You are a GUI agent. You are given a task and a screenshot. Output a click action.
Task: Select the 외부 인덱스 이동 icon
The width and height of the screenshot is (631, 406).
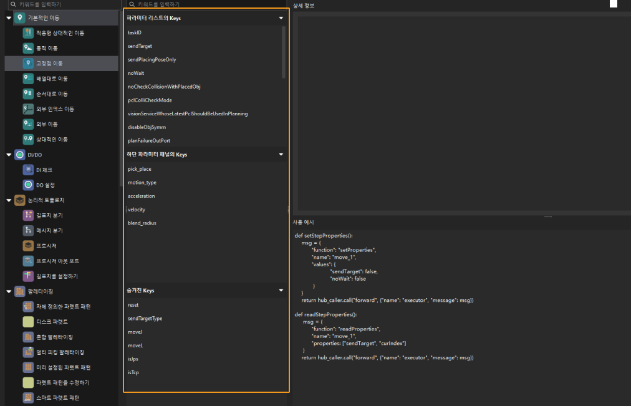point(28,109)
